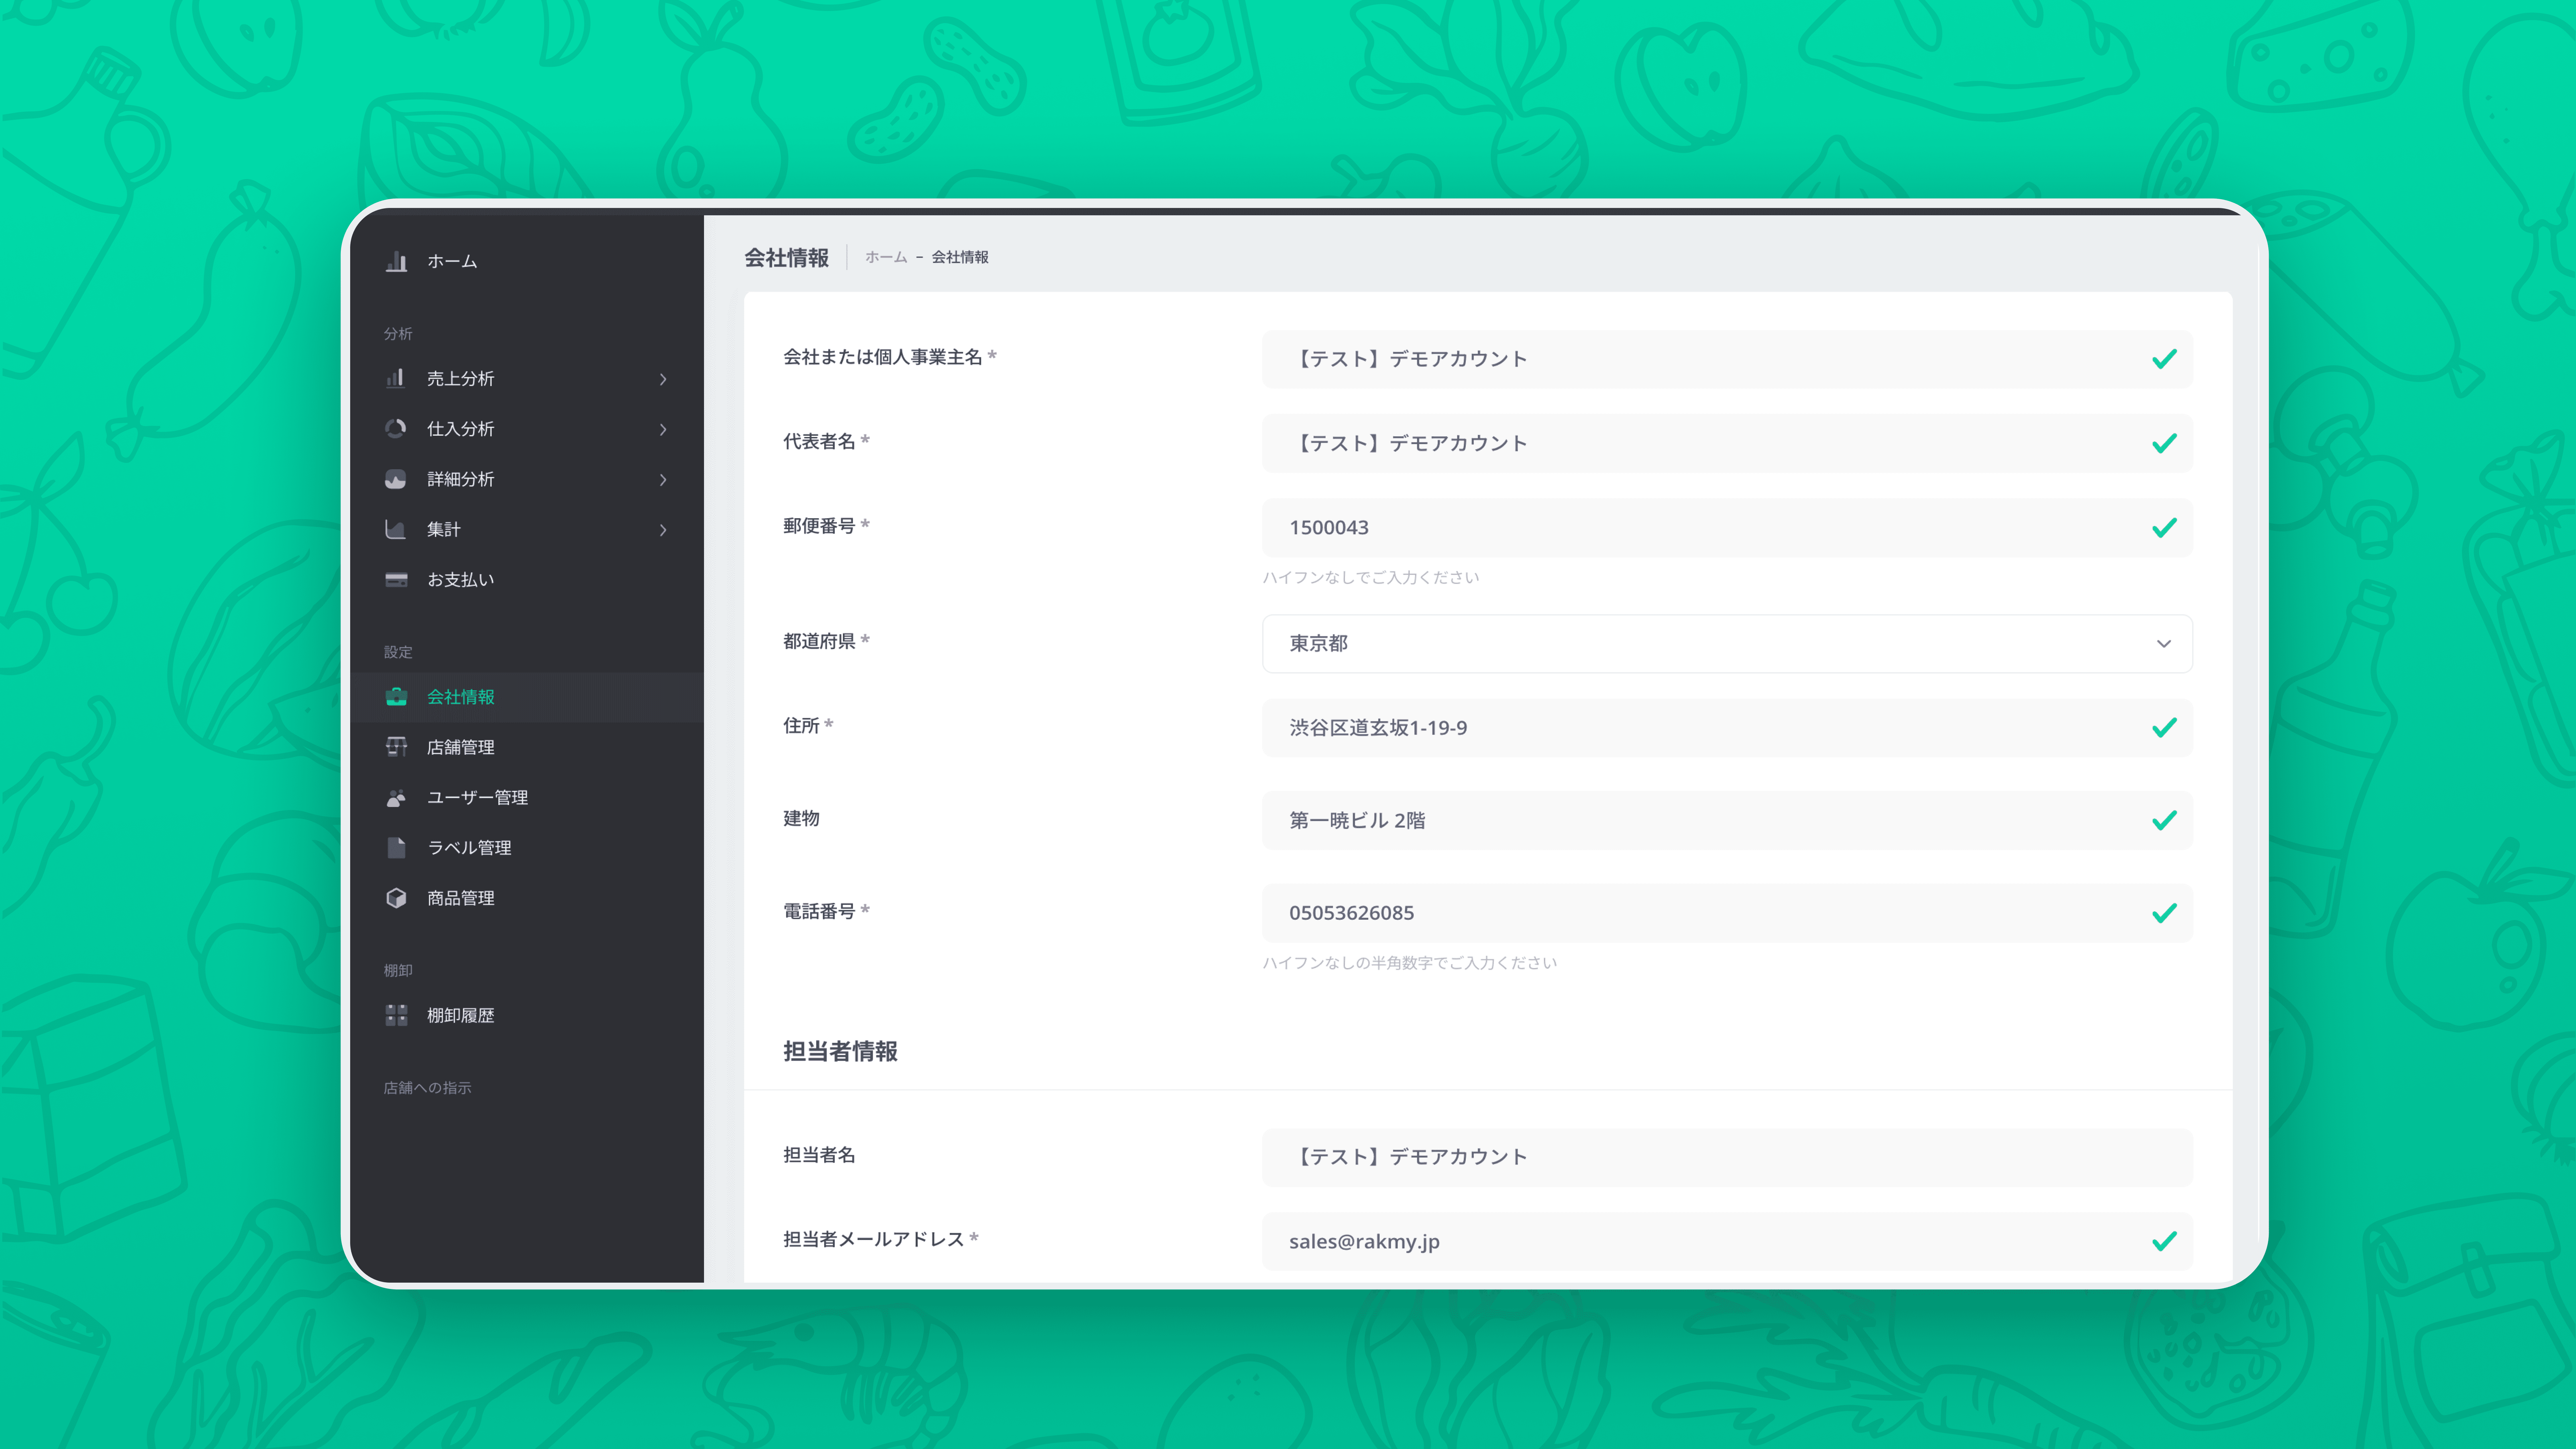The image size is (2576, 1449).
Task: Click the detailed analysis (詳細分析) icon
Action: pyautogui.click(x=396, y=479)
